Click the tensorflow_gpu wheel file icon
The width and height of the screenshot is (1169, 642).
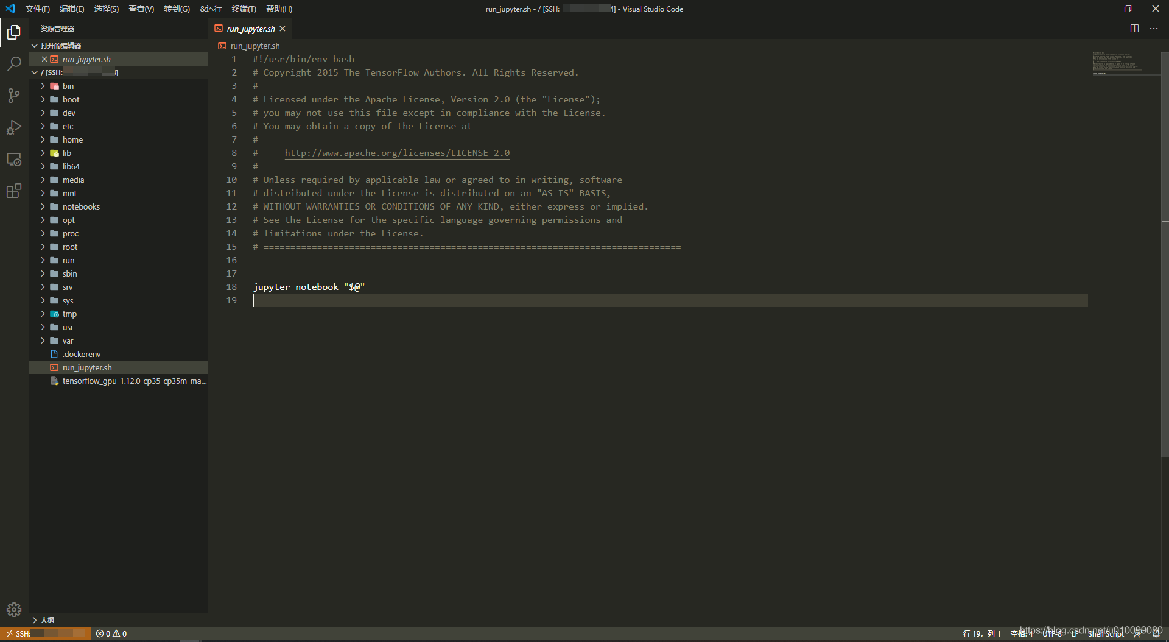tap(54, 381)
